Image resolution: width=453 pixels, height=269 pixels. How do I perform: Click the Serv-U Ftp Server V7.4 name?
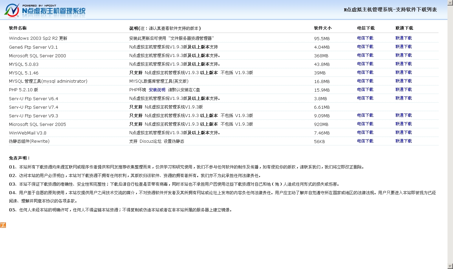click(x=34, y=107)
